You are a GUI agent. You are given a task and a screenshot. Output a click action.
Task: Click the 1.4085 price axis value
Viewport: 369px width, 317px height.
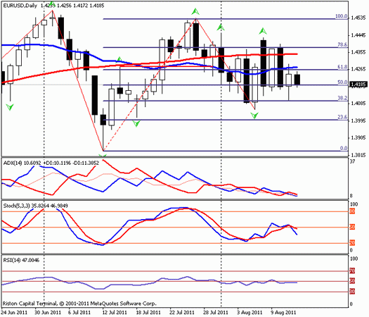coord(358,104)
